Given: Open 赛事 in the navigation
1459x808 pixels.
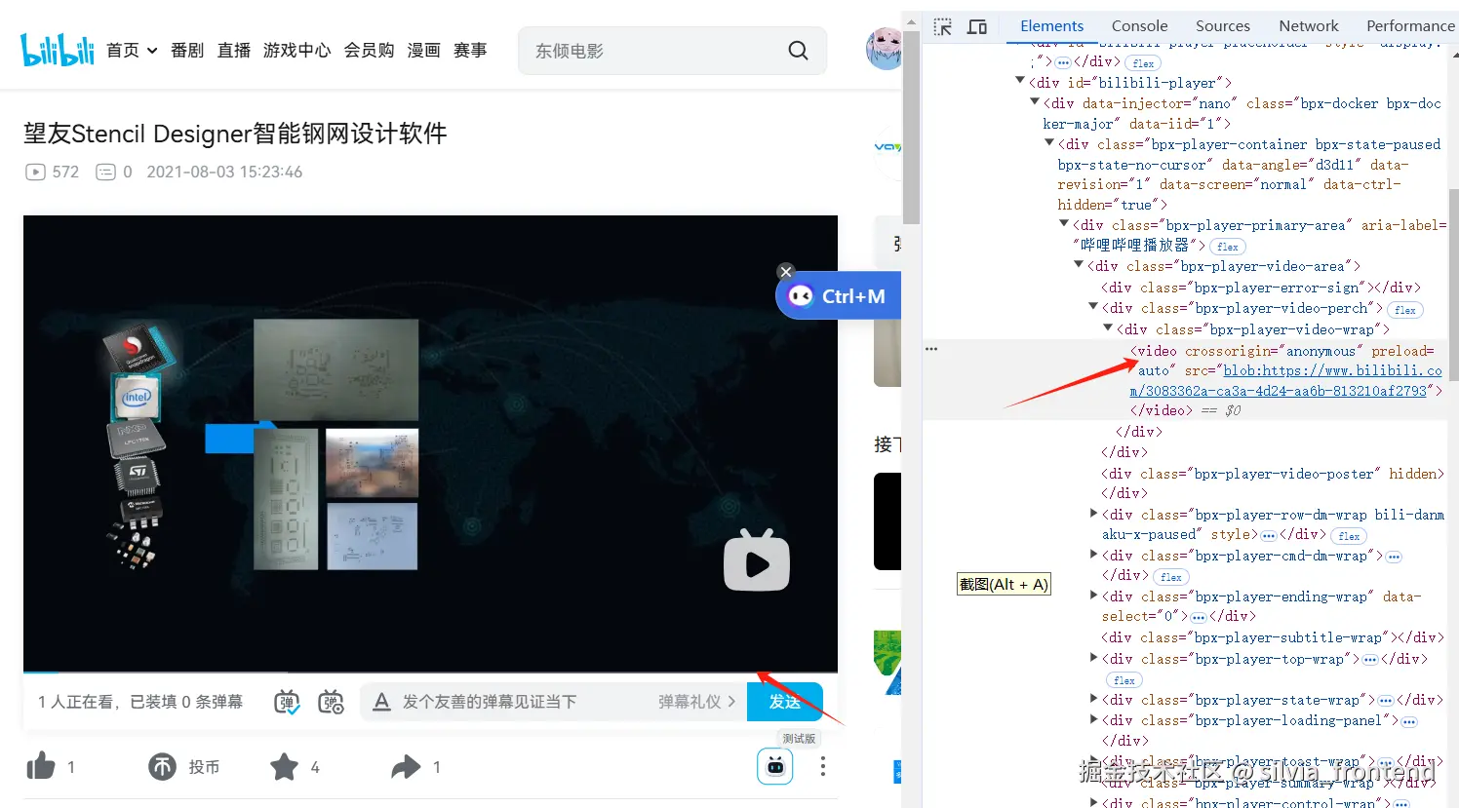Looking at the screenshot, I should 470,50.
